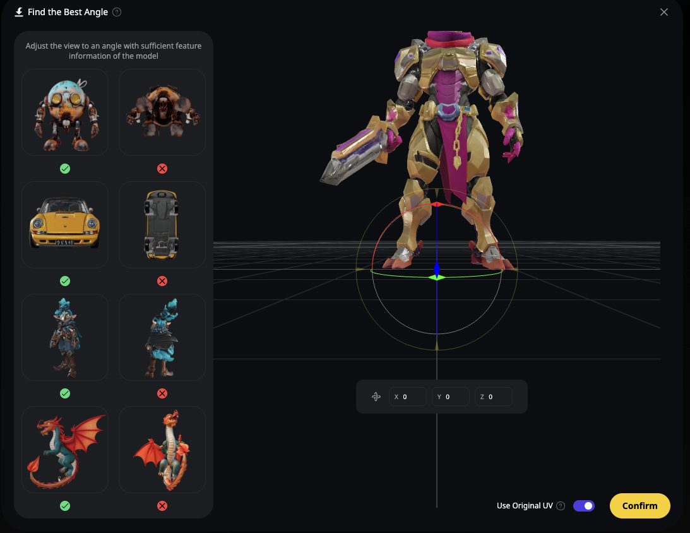Select the red dragon side-view thumbnail
690x533 pixels.
pyautogui.click(x=65, y=450)
